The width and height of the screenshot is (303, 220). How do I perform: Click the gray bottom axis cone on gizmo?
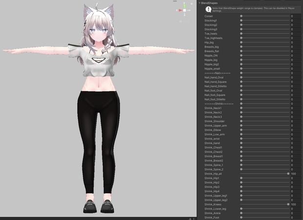pyautogui.click(x=185, y=14)
